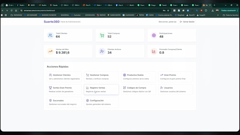
Task: Open Gran Premio configuration card
Action: [175, 77]
